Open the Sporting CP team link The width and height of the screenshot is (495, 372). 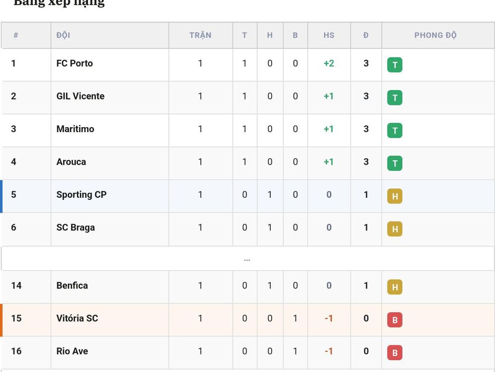click(82, 195)
